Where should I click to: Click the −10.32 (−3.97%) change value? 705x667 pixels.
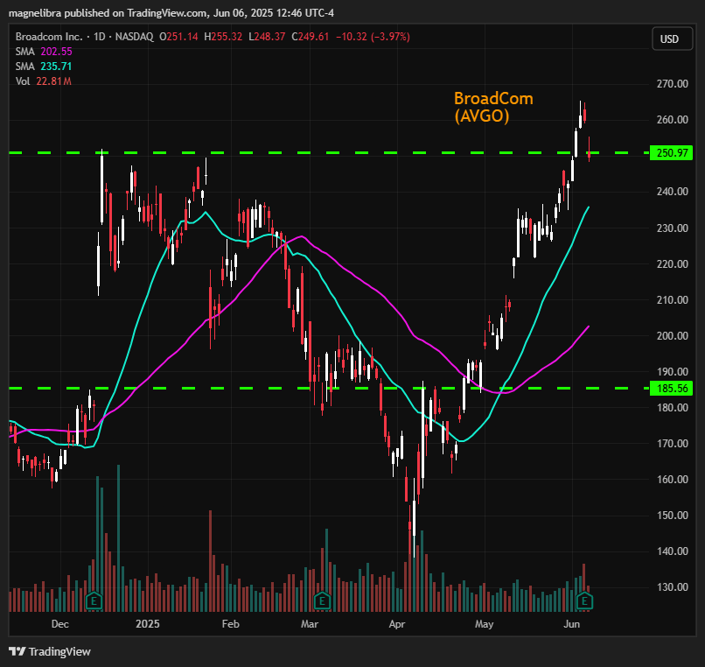coord(373,37)
